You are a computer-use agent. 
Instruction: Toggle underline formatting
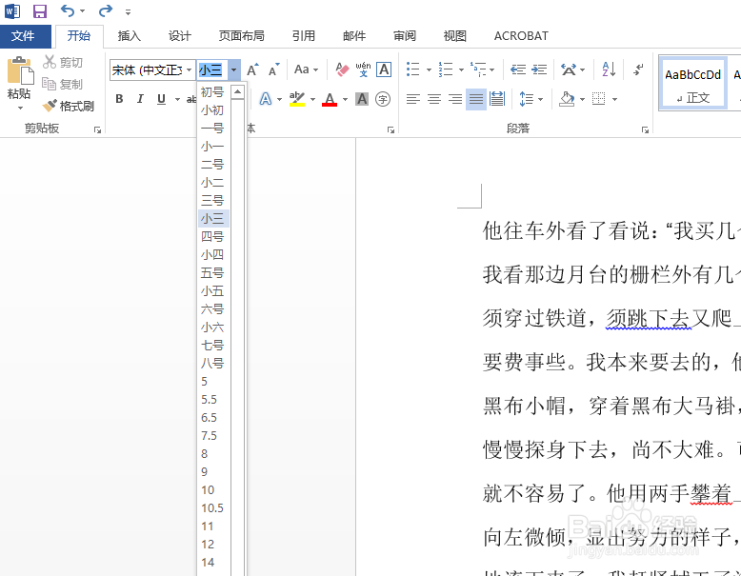point(162,99)
